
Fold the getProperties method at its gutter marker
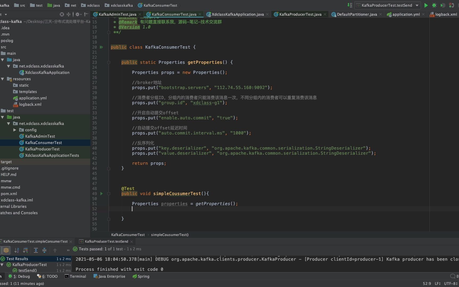click(109, 62)
